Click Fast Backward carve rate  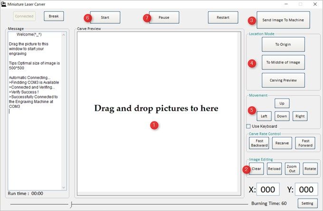click(259, 143)
